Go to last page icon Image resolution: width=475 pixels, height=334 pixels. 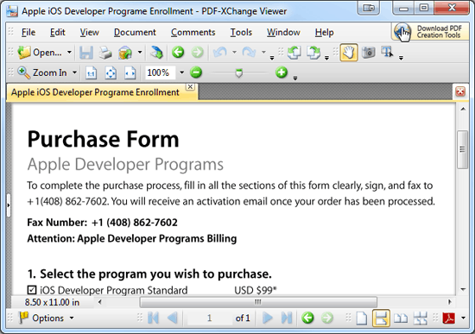[287, 318]
